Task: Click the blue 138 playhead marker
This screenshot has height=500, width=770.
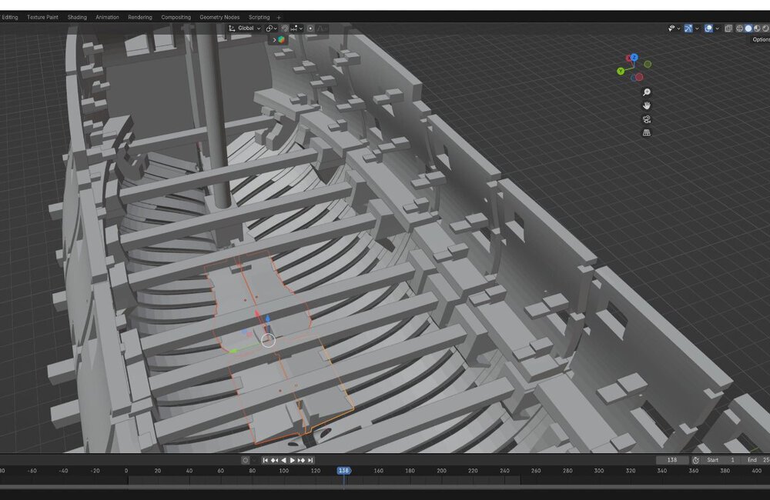Action: click(343, 471)
